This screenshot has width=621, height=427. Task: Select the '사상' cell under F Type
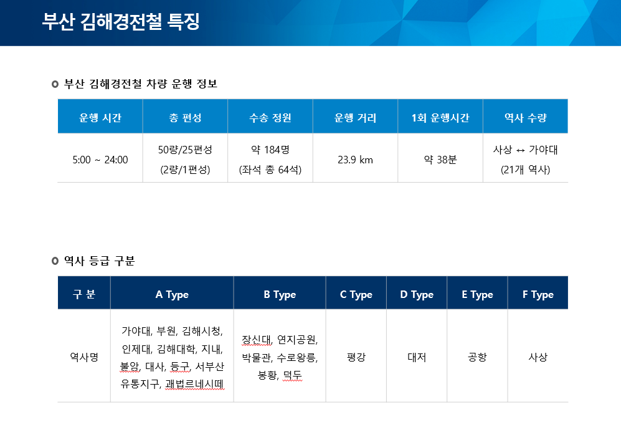click(x=538, y=357)
